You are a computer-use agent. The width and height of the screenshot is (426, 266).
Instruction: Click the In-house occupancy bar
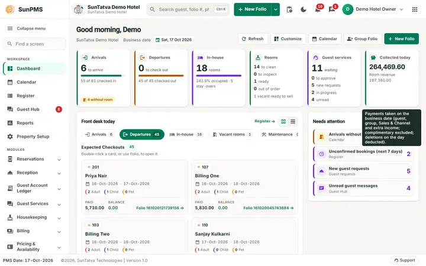pyautogui.click(x=219, y=76)
